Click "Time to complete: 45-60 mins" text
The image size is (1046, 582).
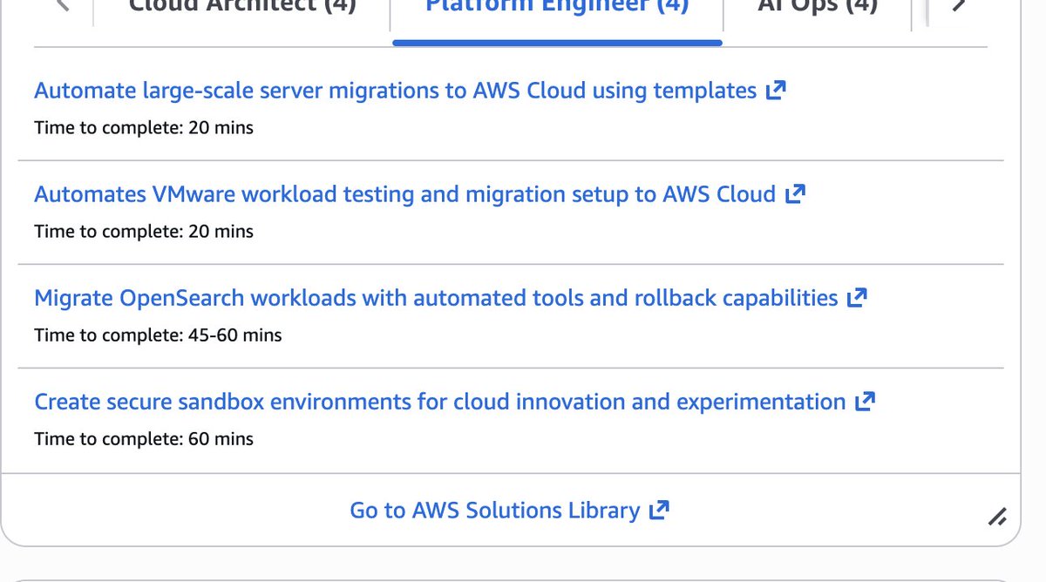[158, 335]
